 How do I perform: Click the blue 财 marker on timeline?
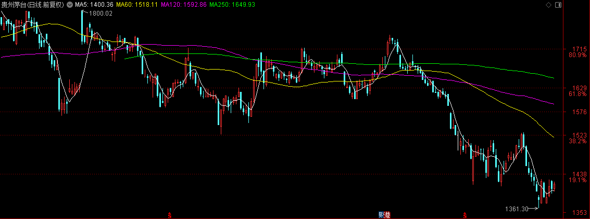(381, 215)
